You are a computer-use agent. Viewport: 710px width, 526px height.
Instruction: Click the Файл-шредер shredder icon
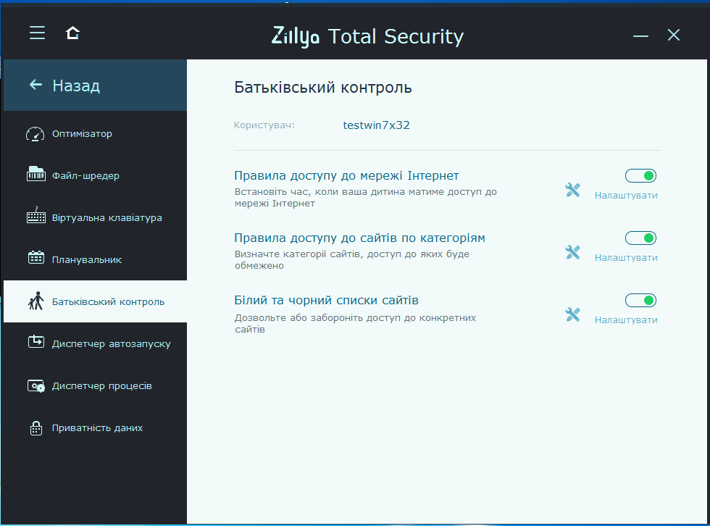click(35, 174)
